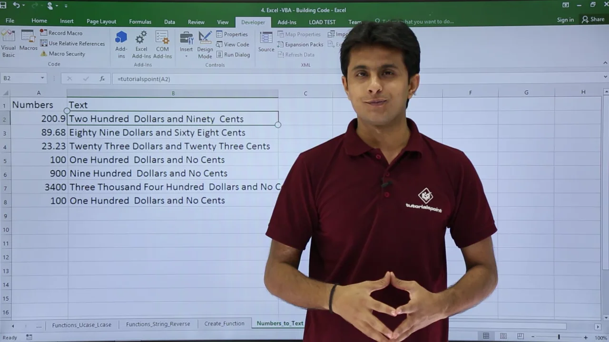Switch to the Insert tab
The height and width of the screenshot is (342, 609).
coord(67,21)
